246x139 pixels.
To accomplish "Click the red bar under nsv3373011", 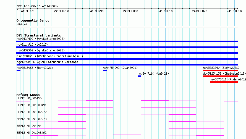I will pos(224,82).
